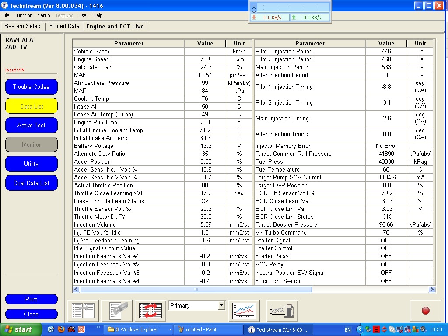This screenshot has height=336, width=448.
Task: Click the highlighter list icon in toolbar
Action: click(x=117, y=311)
